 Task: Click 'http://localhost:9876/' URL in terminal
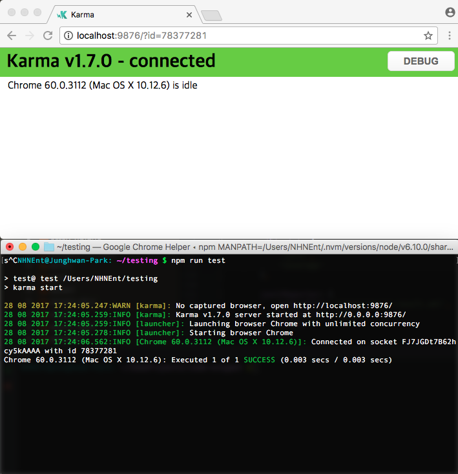point(343,305)
